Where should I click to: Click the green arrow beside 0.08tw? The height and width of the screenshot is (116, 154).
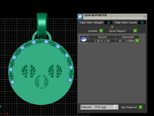pyautogui.click(x=137, y=41)
